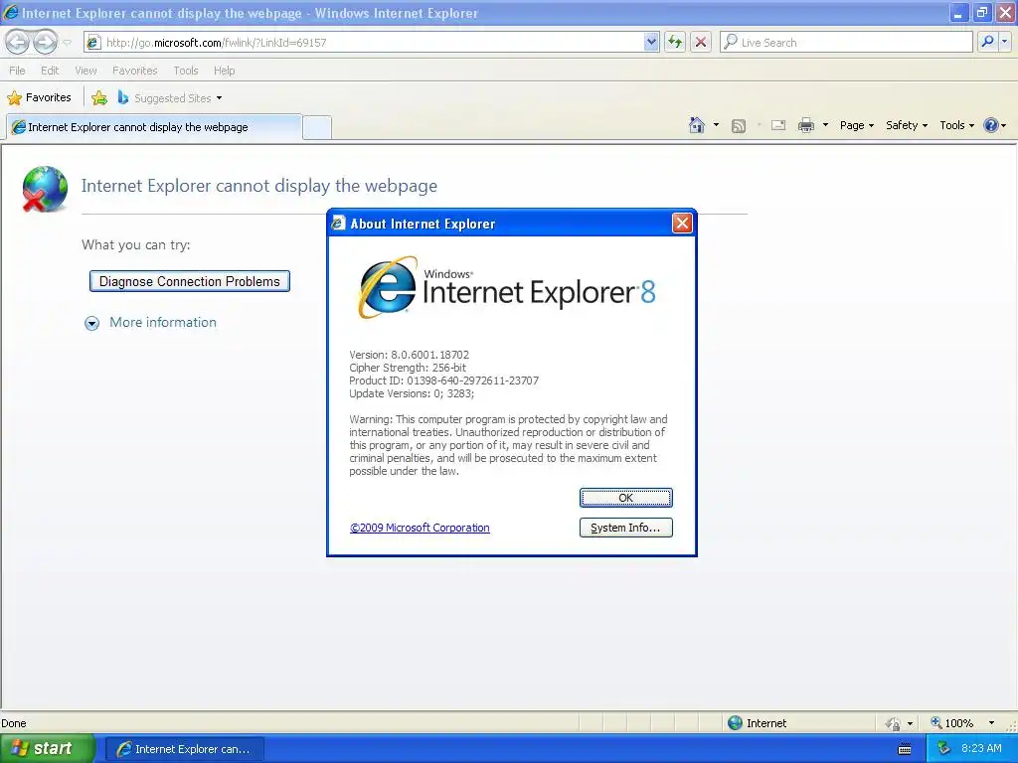
Task: Click the Windows start button
Action: (x=47, y=749)
